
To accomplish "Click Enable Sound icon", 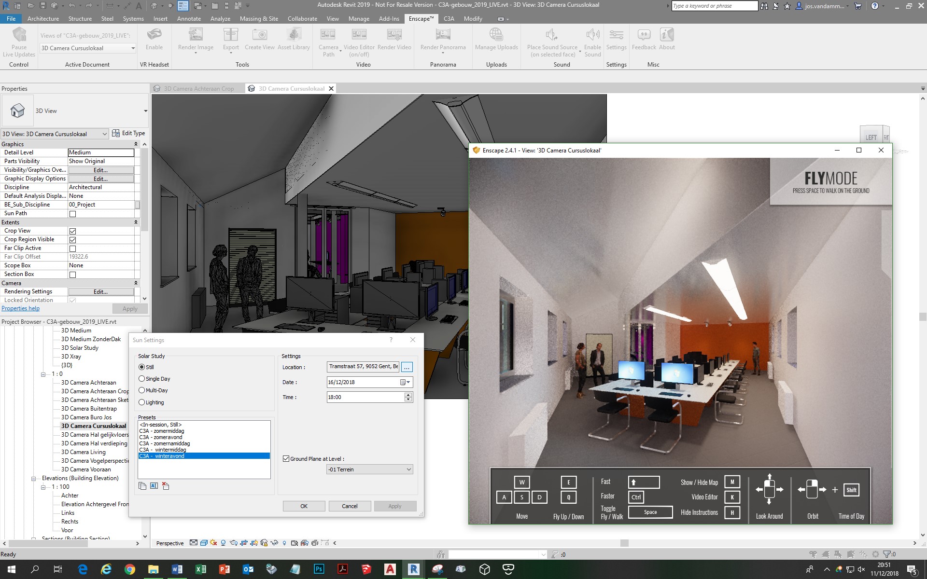I will click(x=592, y=35).
